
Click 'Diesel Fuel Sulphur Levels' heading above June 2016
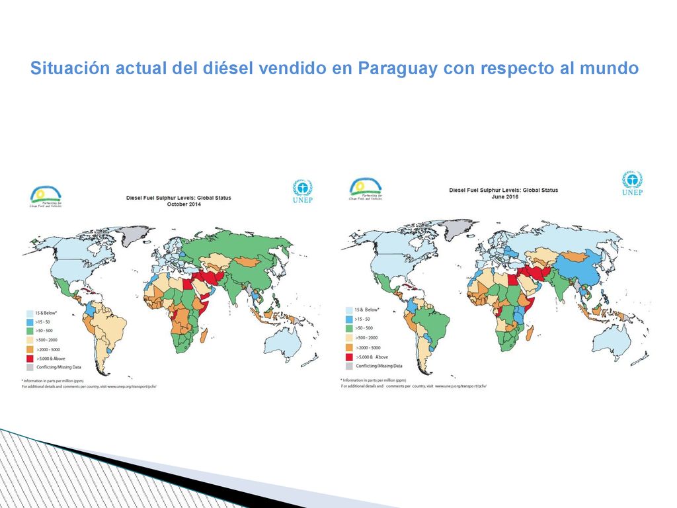(503, 190)
